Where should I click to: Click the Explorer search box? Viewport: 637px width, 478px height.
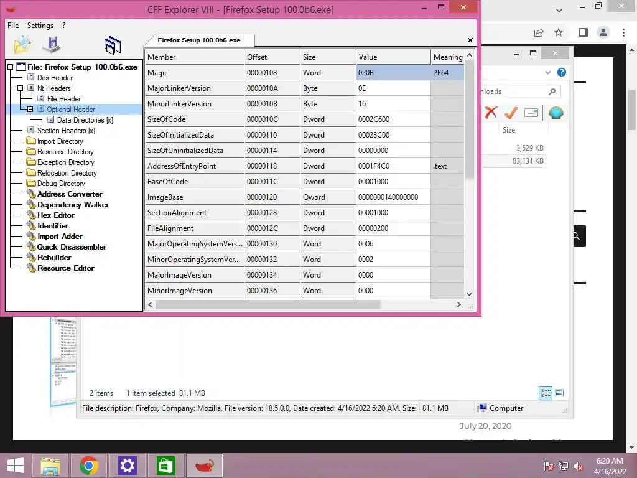[521, 91]
